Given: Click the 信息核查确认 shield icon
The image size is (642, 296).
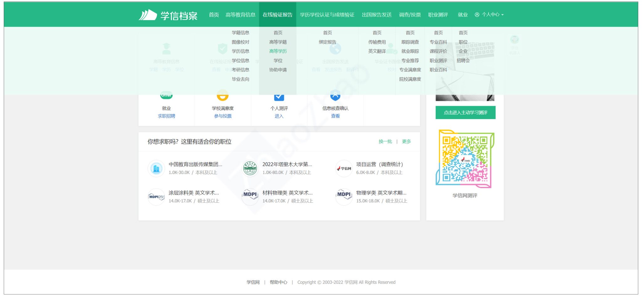Looking at the screenshot, I should click(x=335, y=95).
